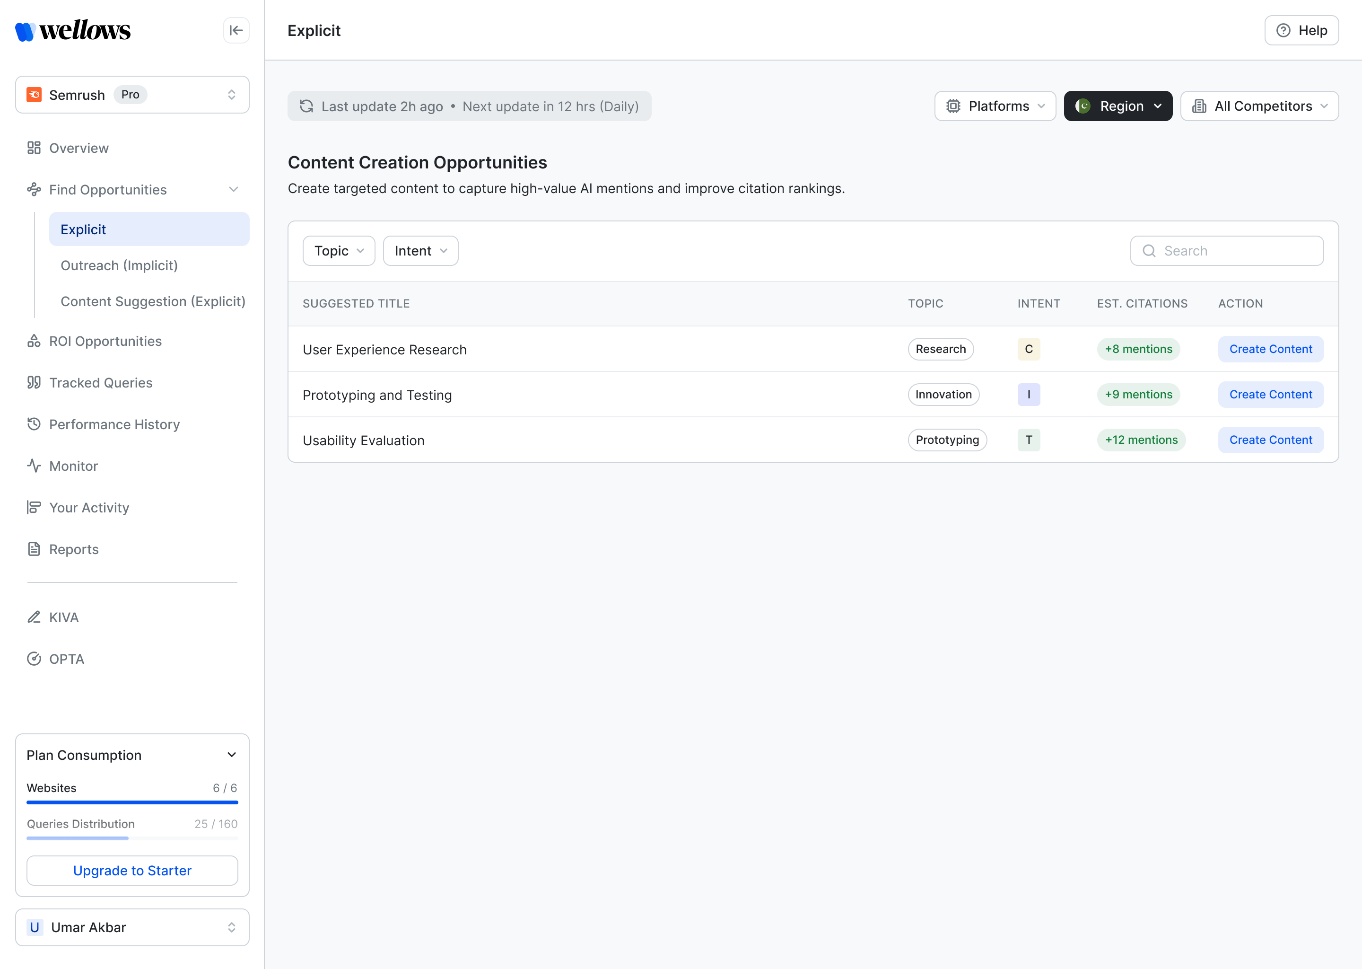Click the KIVA pen icon
Image resolution: width=1362 pixels, height=969 pixels.
tap(34, 617)
